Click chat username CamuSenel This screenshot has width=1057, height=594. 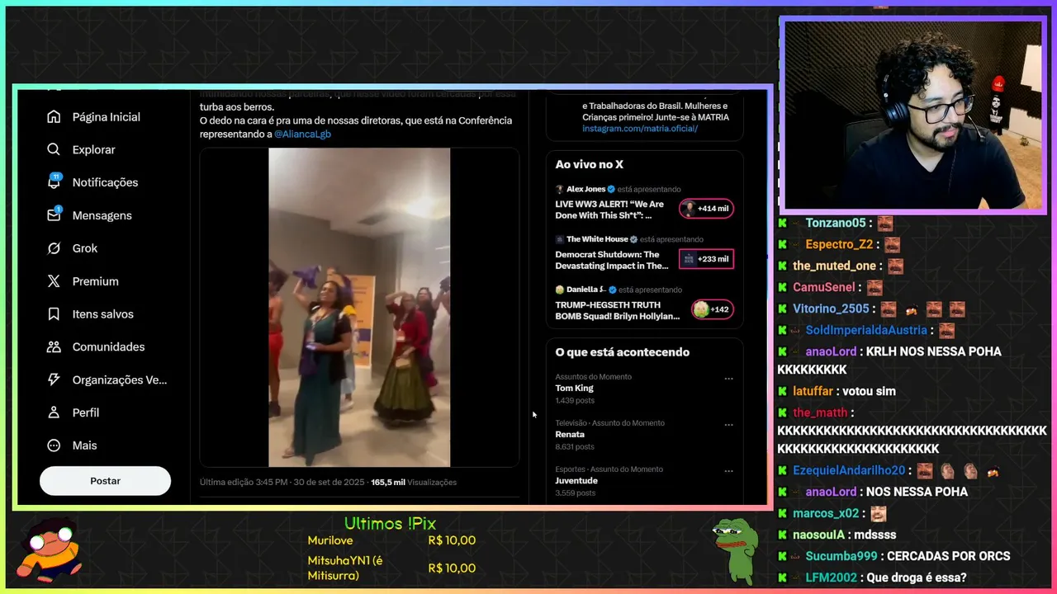pyautogui.click(x=824, y=287)
